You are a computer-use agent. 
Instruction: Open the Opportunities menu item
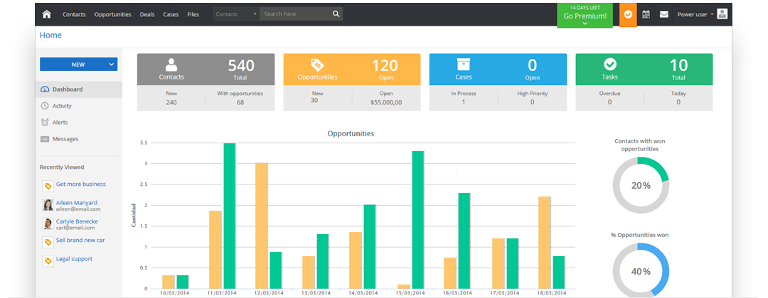tap(112, 15)
